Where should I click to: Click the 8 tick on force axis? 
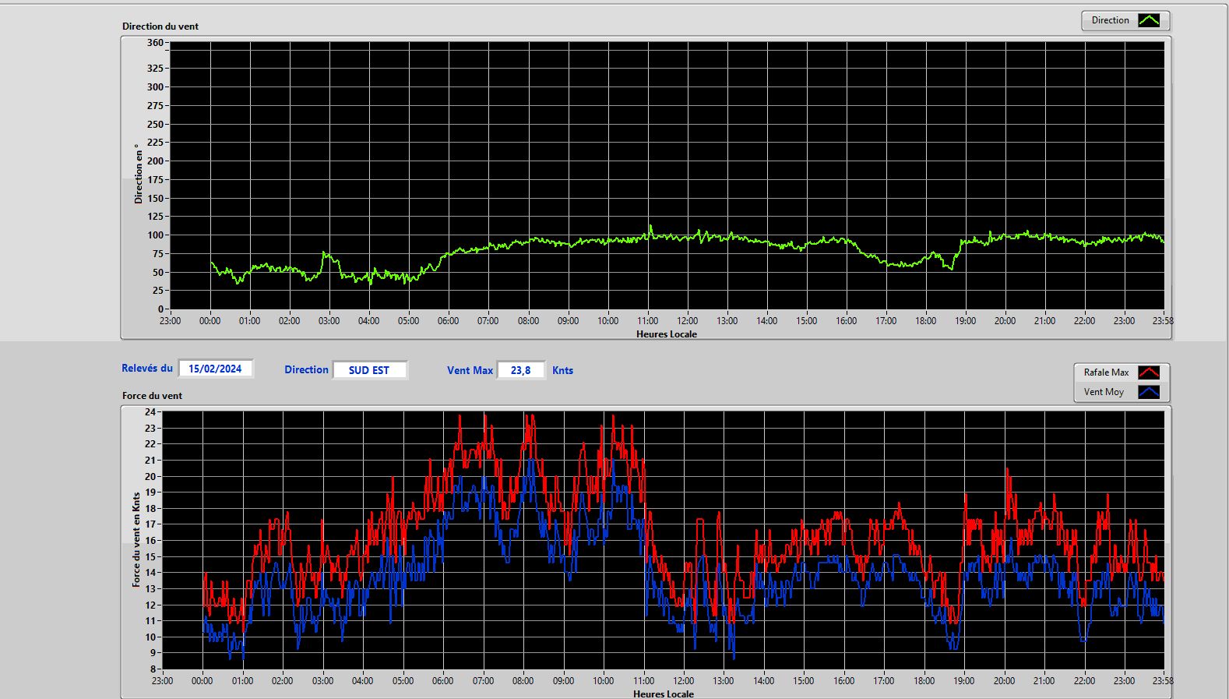pyautogui.click(x=153, y=669)
